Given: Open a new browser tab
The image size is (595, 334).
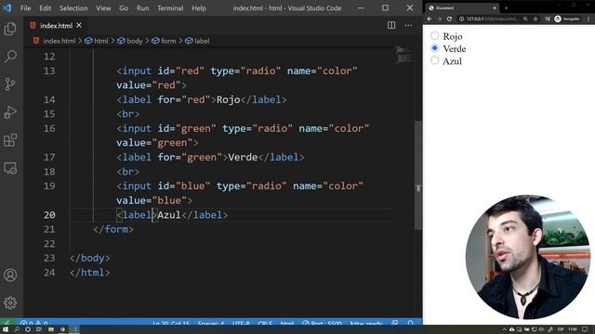Looking at the screenshot, I should click(506, 8).
